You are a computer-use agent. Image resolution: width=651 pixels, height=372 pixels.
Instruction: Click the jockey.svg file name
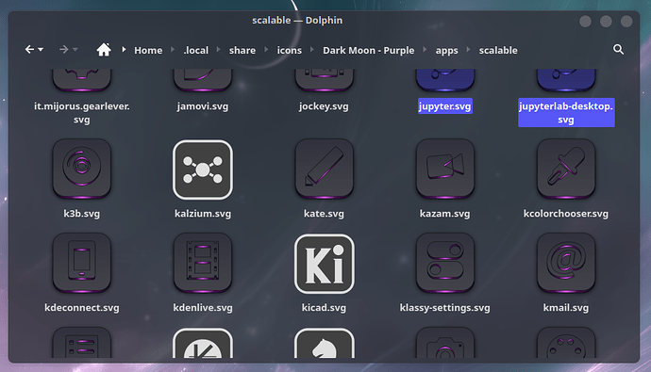point(324,106)
